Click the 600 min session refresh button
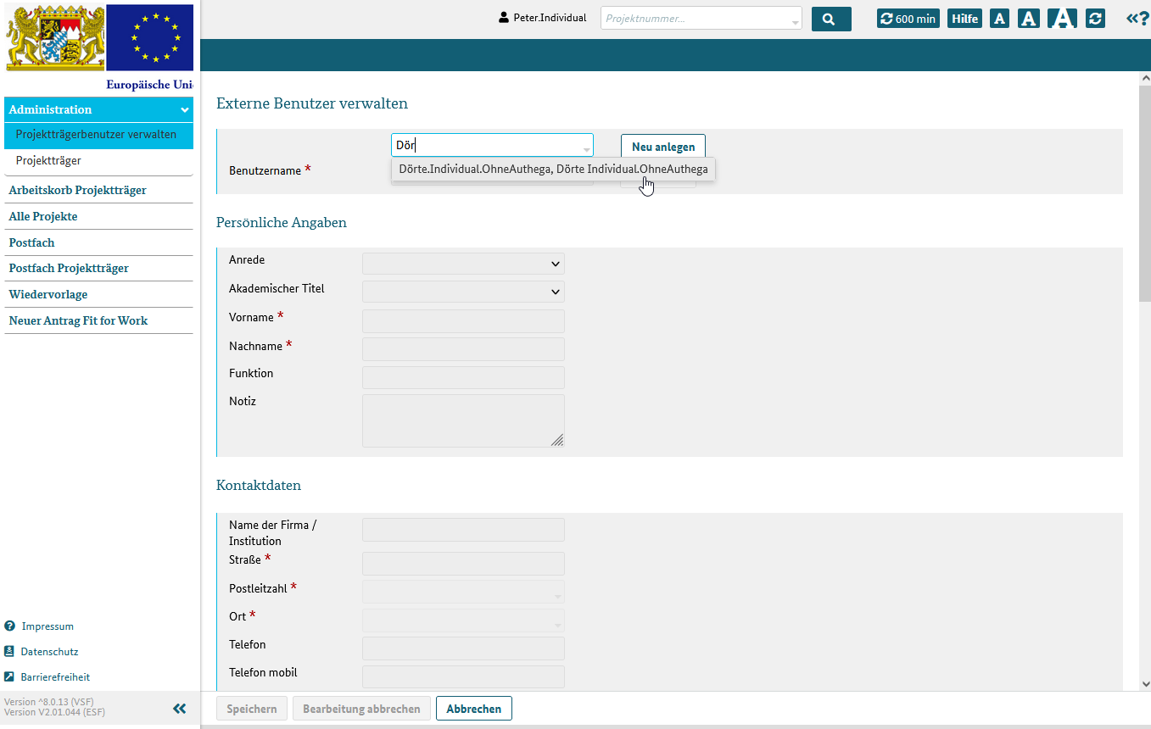 point(908,19)
